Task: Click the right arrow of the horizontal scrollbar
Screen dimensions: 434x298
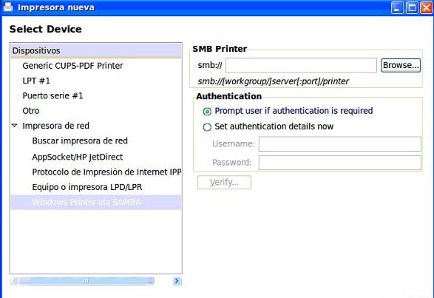Action: [x=177, y=281]
